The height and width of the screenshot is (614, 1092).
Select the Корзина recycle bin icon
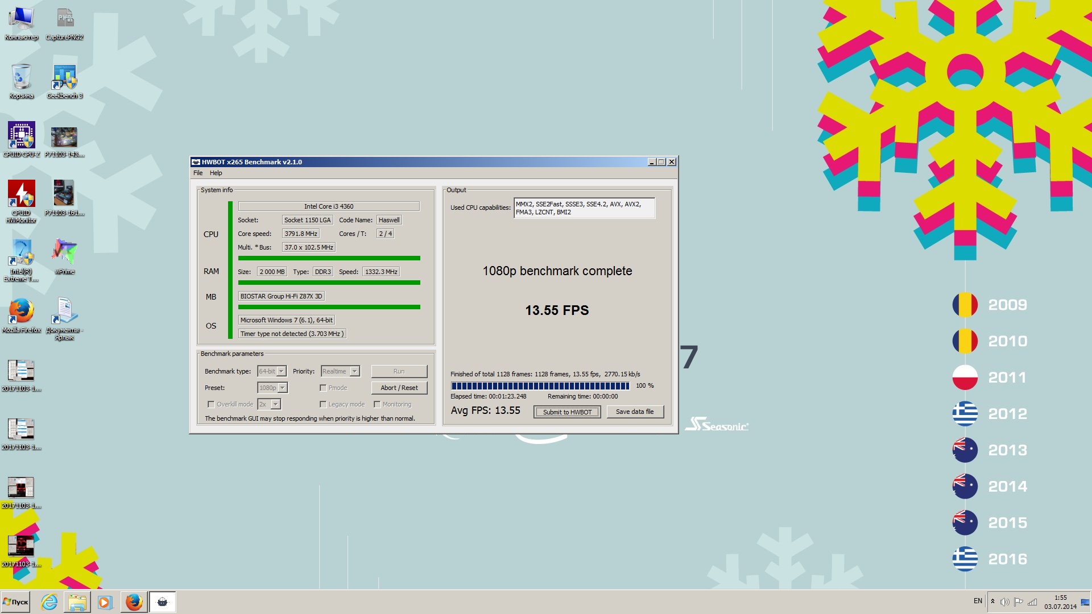point(21,81)
